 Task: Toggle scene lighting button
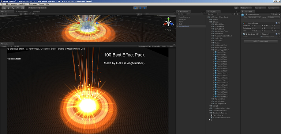coord(26,14)
